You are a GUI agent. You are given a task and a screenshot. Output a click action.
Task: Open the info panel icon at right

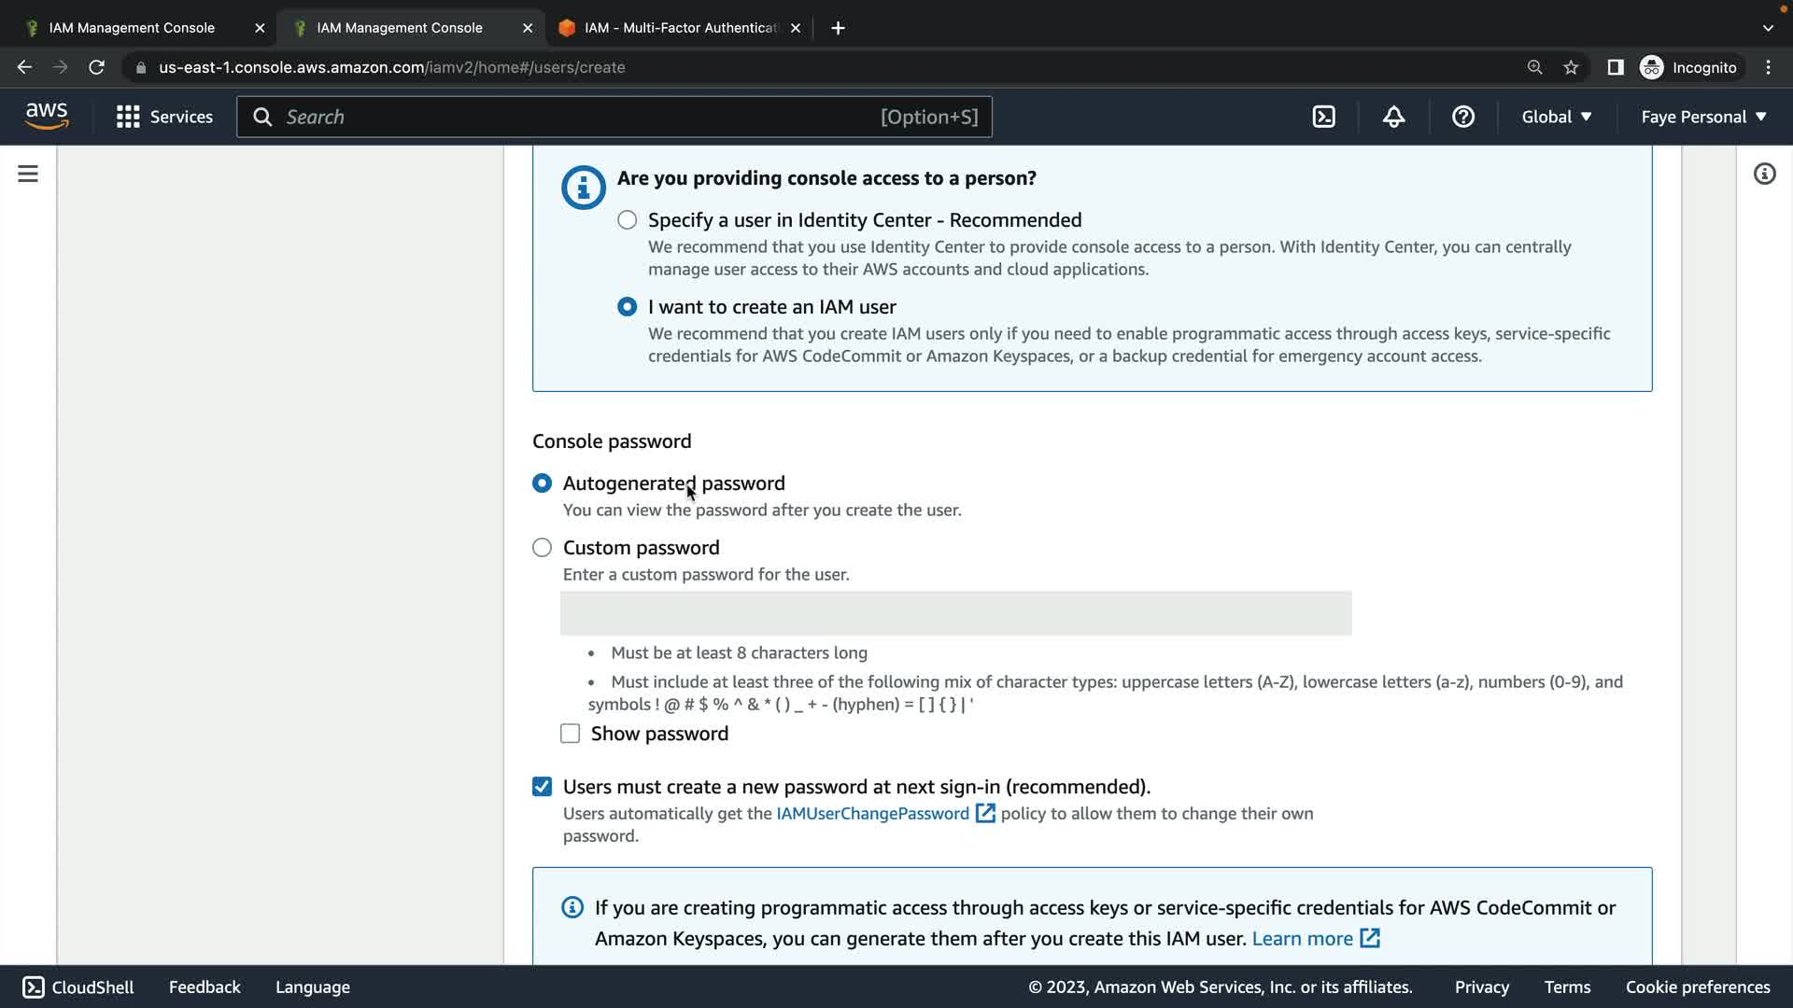click(x=1763, y=174)
